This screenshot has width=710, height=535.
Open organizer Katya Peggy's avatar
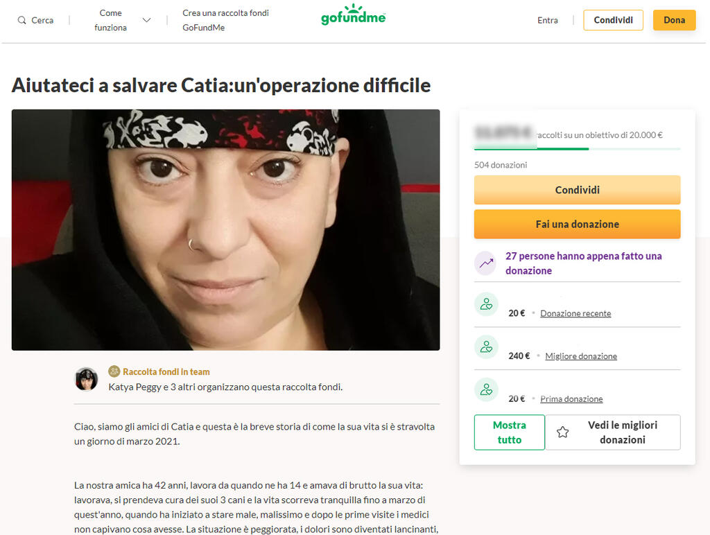click(x=86, y=379)
